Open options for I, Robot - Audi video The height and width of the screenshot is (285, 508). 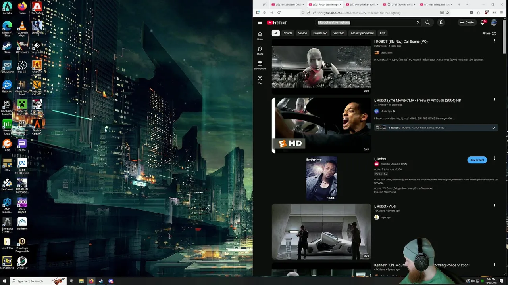point(494,206)
